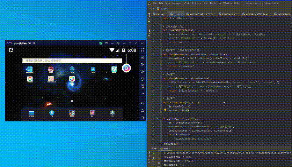Open the first blue circular app icon
The width and height of the screenshot is (292, 167).
tap(30, 70)
